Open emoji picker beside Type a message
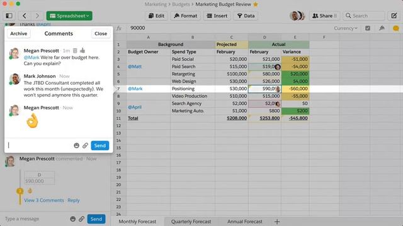403x226 pixels. (73, 219)
